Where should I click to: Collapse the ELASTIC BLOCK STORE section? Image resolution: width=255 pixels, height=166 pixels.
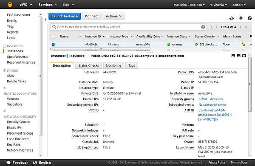4,87
